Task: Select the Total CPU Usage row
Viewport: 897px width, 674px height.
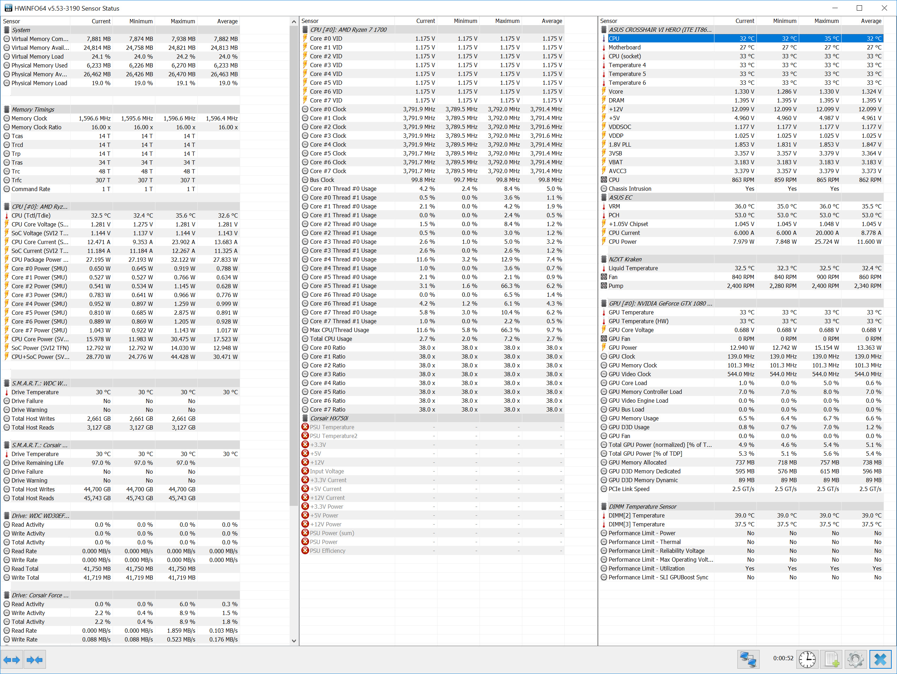Action: coord(331,339)
